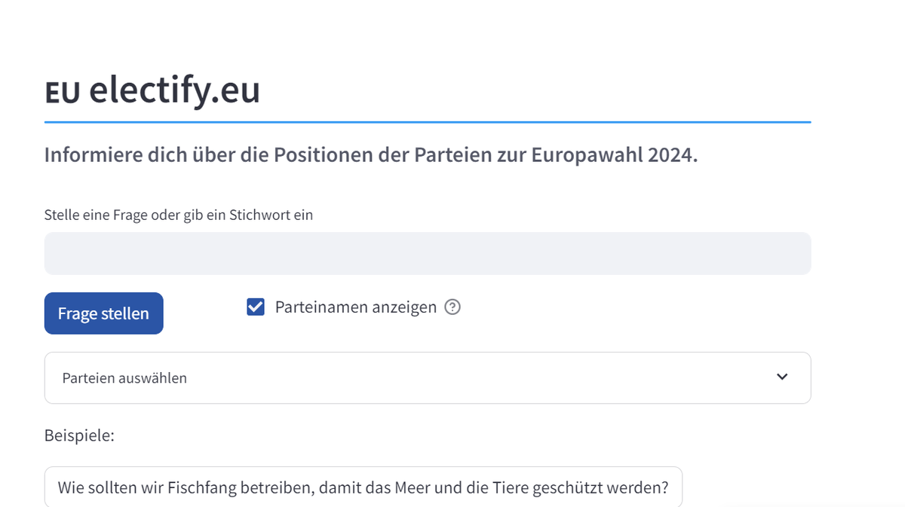This screenshot has height=507, width=905.
Task: Click the 'Stelle eine Frage' field label
Action: (x=179, y=215)
